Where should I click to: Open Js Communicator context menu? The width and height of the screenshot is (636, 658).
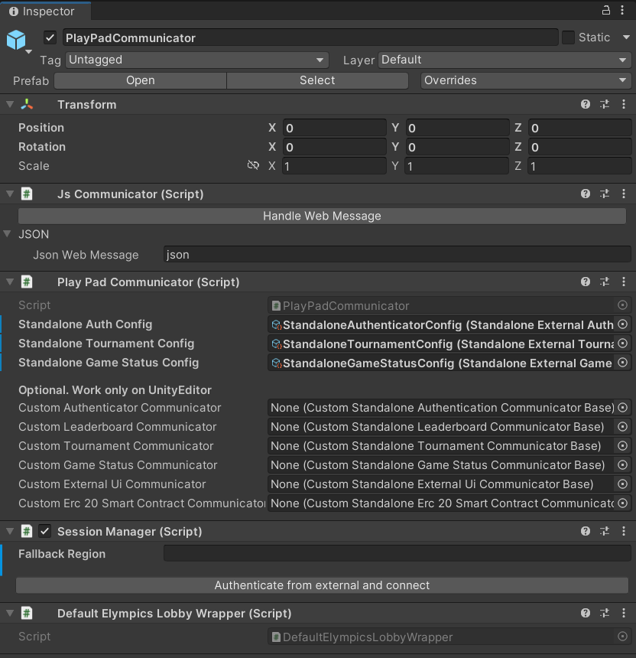[624, 194]
